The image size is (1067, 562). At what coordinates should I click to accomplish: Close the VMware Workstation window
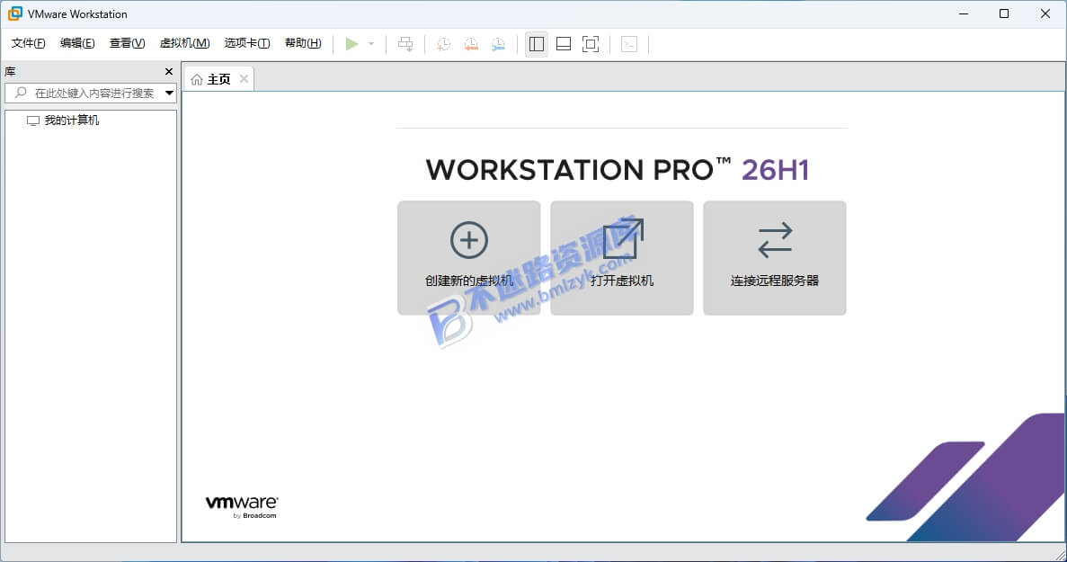click(x=1045, y=13)
